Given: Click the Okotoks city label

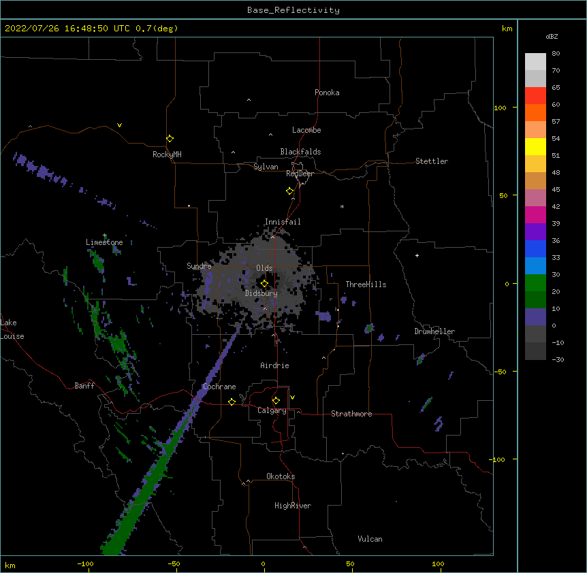Looking at the screenshot, I should click(x=281, y=476).
